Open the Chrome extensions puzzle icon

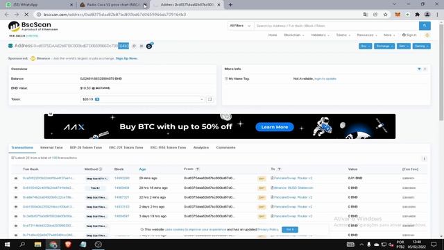(418, 15)
